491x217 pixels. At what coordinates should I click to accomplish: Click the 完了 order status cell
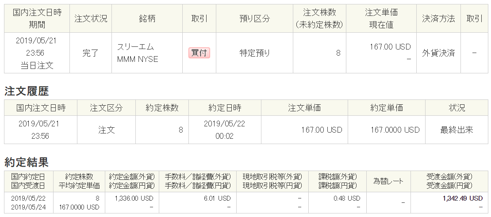tap(91, 53)
